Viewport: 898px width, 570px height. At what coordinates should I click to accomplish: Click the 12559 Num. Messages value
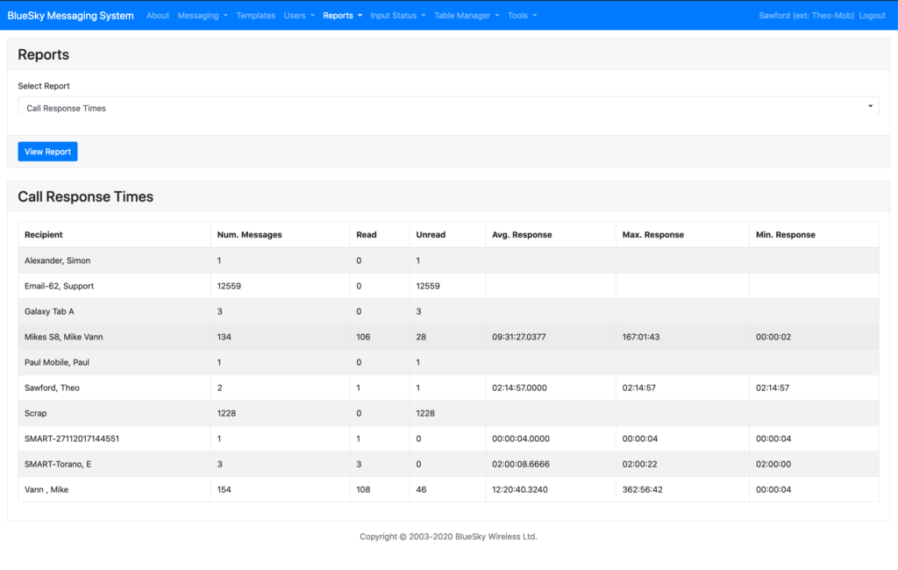(229, 286)
